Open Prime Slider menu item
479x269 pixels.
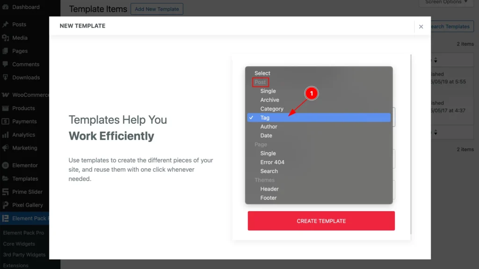pyautogui.click(x=27, y=192)
